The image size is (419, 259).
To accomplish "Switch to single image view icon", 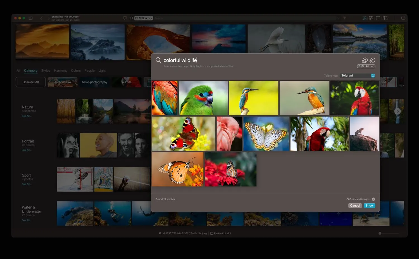I will 378,18.
